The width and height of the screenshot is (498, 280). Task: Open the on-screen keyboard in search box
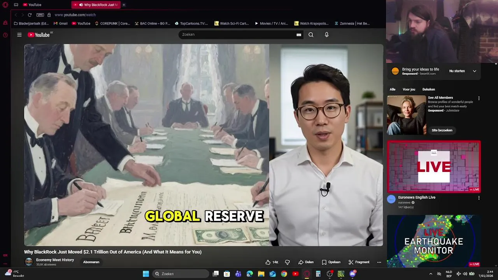299,35
